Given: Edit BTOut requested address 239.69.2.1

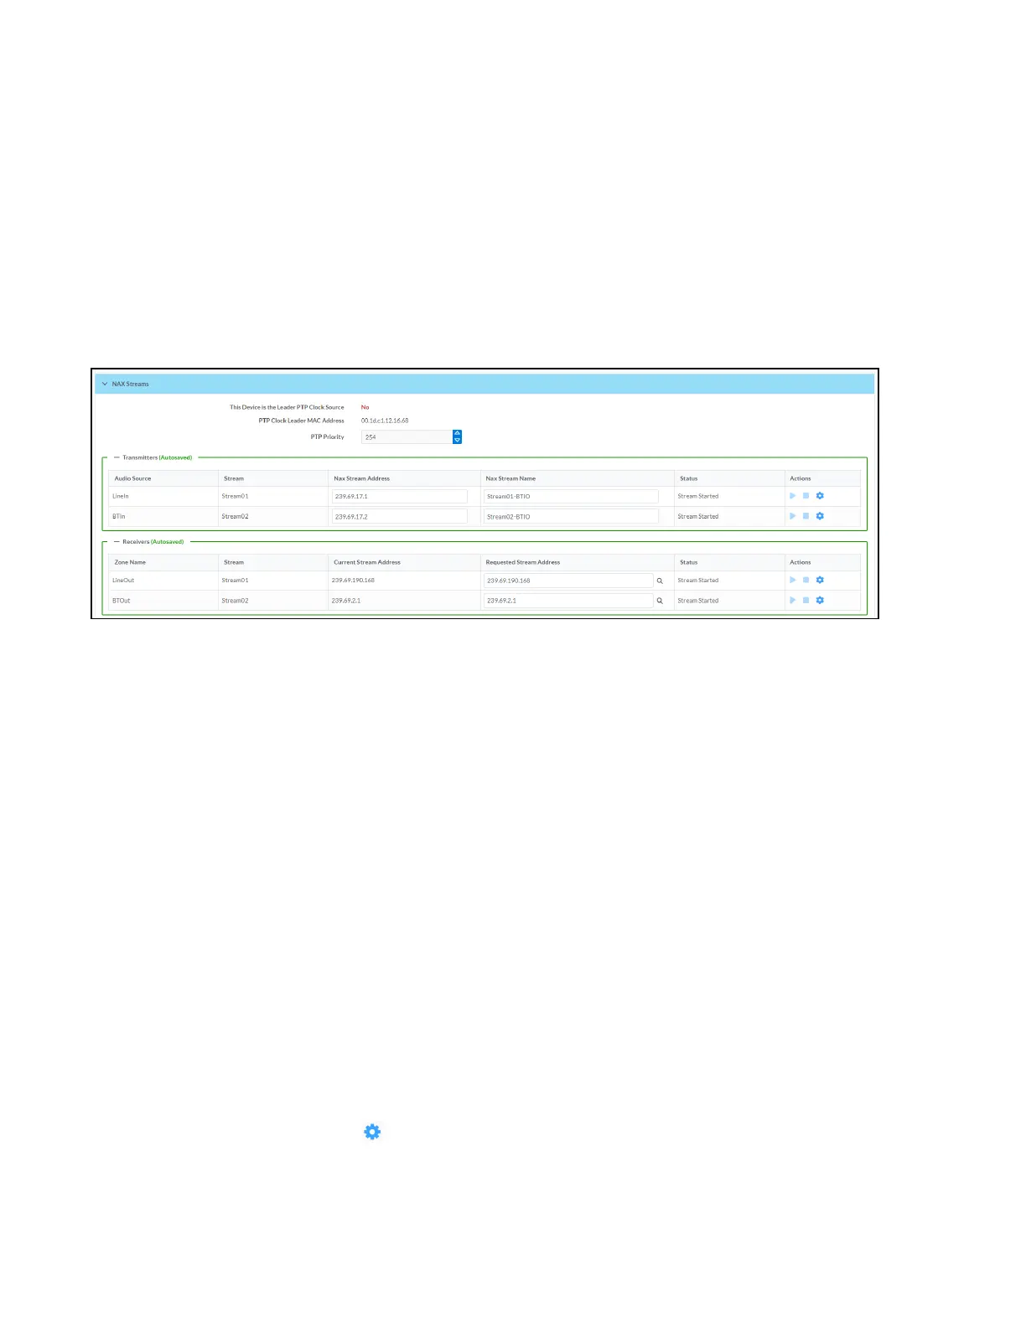Looking at the screenshot, I should 568,601.
